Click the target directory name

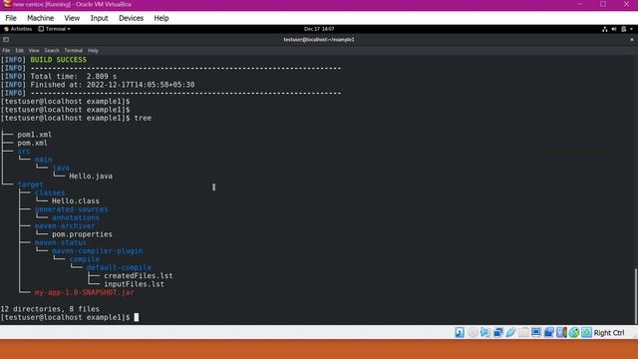coord(30,184)
